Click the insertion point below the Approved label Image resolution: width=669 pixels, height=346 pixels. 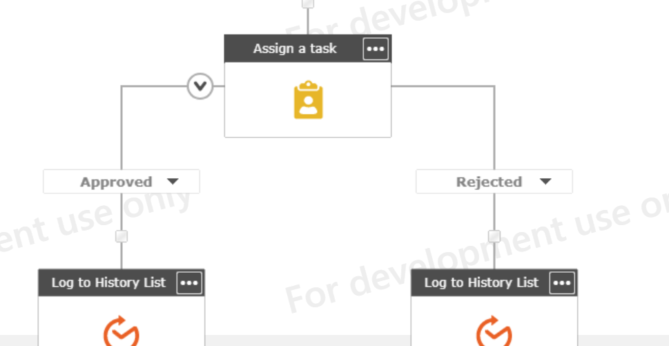click(x=122, y=236)
